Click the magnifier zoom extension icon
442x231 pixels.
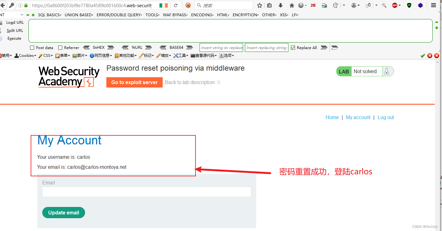point(384,5)
